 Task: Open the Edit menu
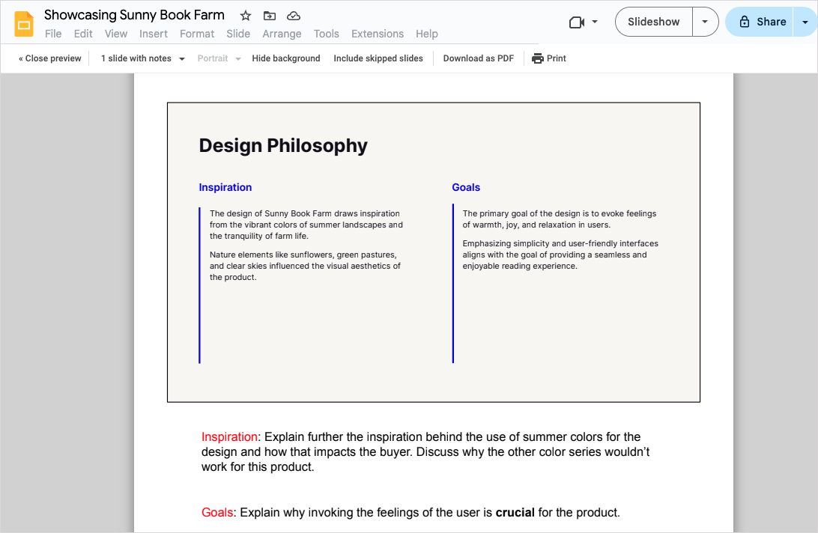pos(83,34)
